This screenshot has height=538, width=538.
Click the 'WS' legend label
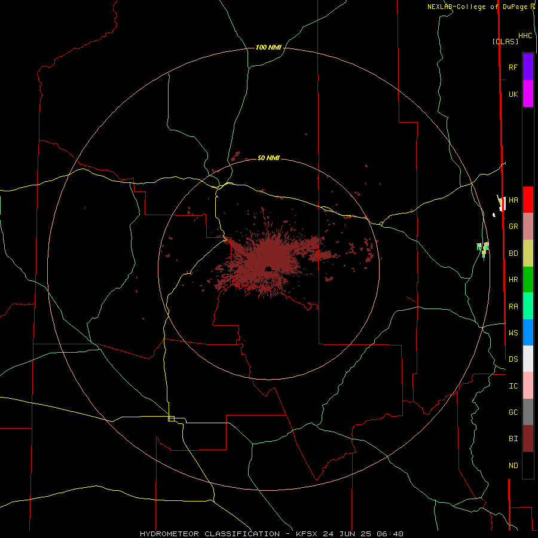tap(513, 332)
